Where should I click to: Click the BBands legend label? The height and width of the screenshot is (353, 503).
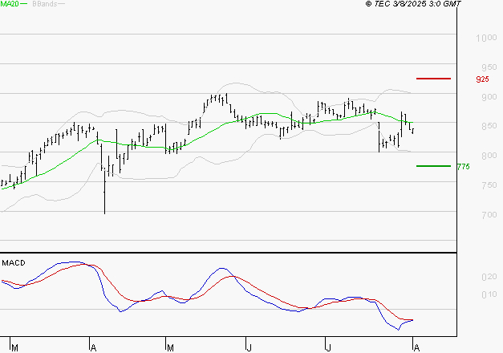(x=45, y=4)
